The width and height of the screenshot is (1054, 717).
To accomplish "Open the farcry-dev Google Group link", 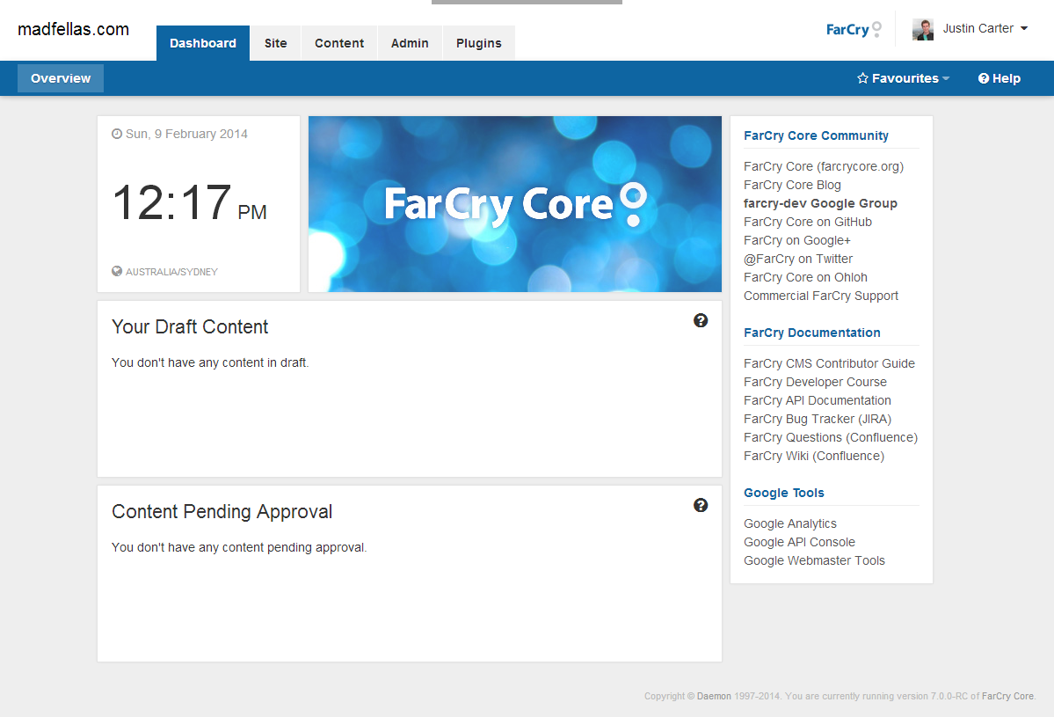I will coord(821,204).
